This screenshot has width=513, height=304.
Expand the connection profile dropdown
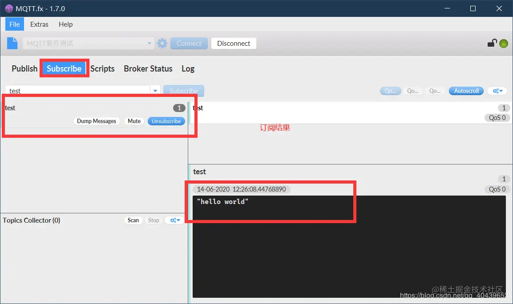pyautogui.click(x=149, y=43)
